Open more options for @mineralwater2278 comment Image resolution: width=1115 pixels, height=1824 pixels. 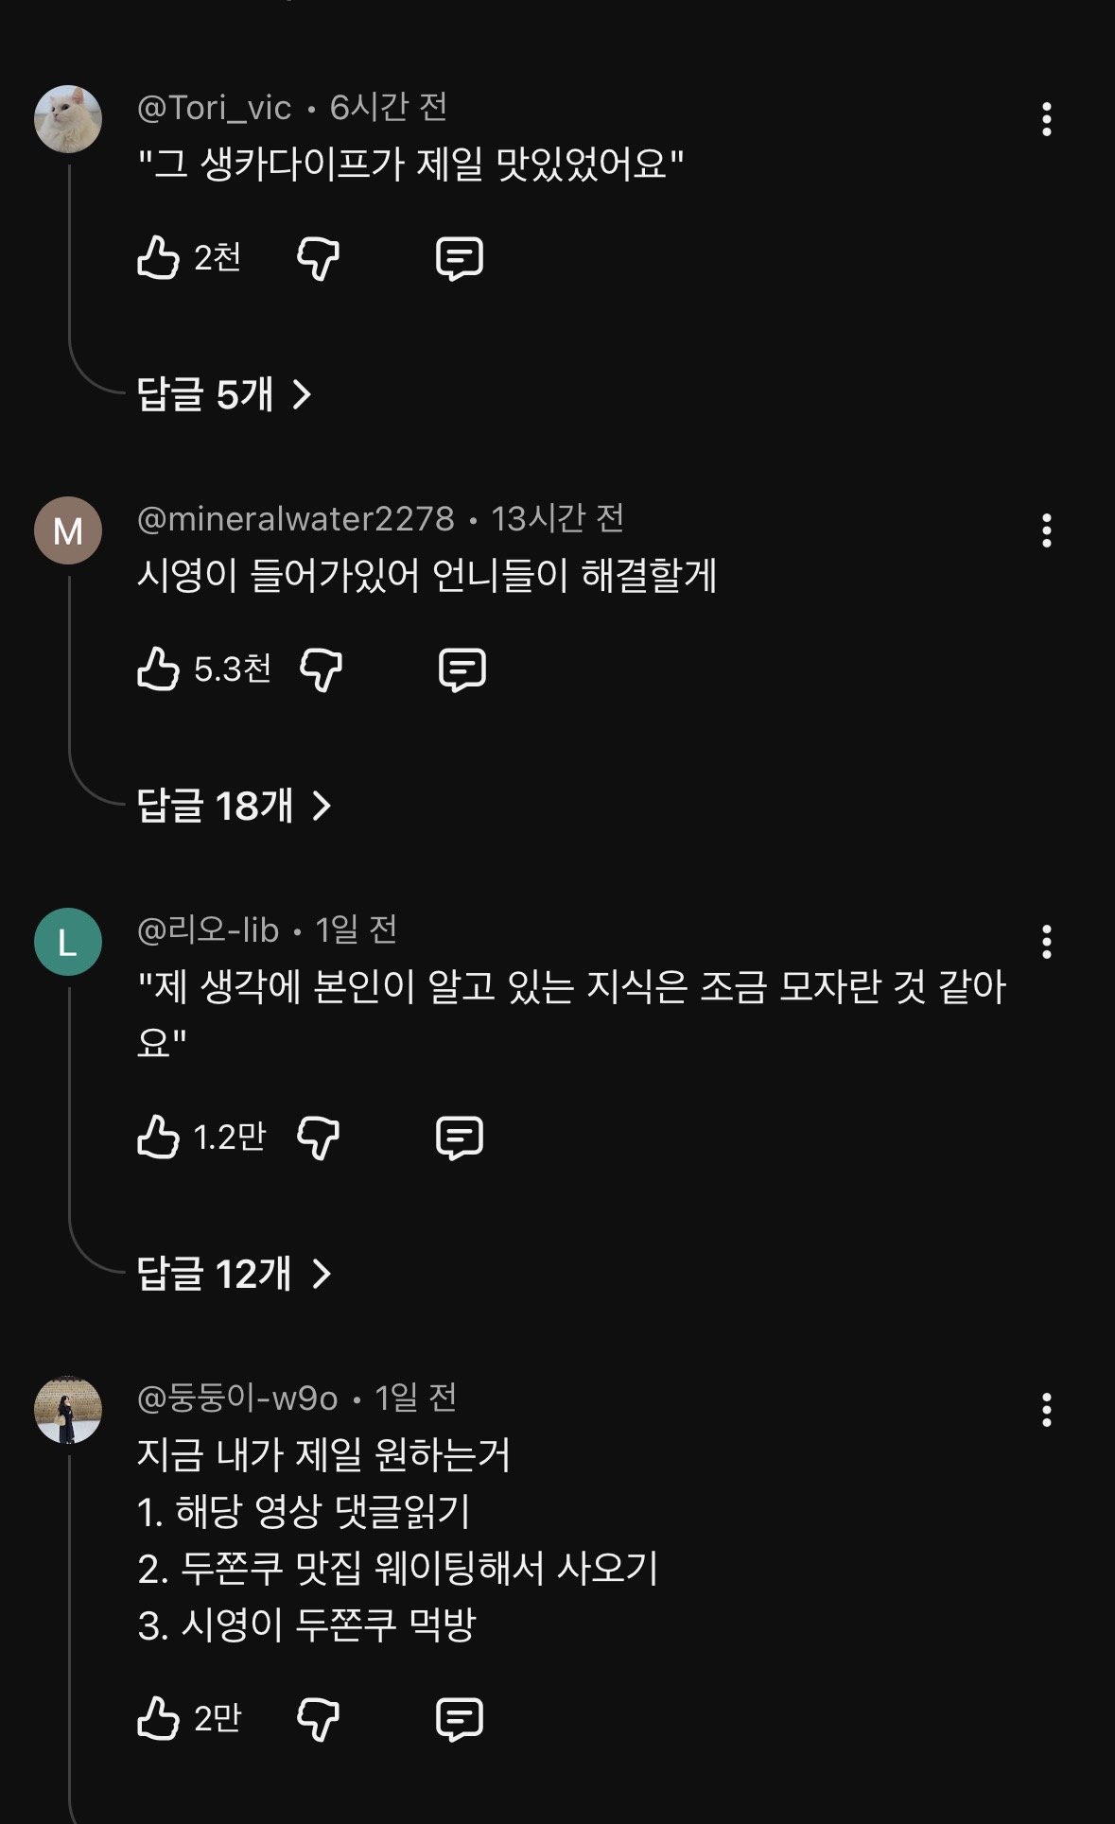coord(1046,530)
